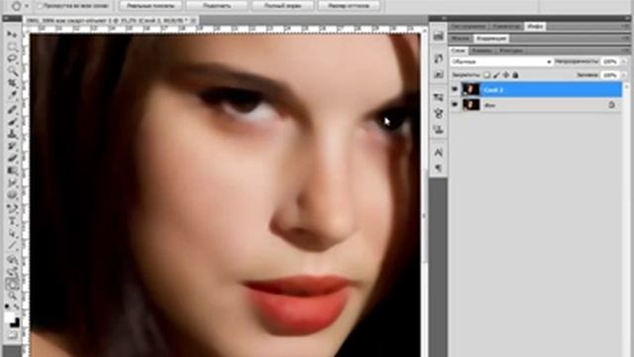634x357 pixels.
Task: Switch to the Маски tab
Action: [461, 39]
